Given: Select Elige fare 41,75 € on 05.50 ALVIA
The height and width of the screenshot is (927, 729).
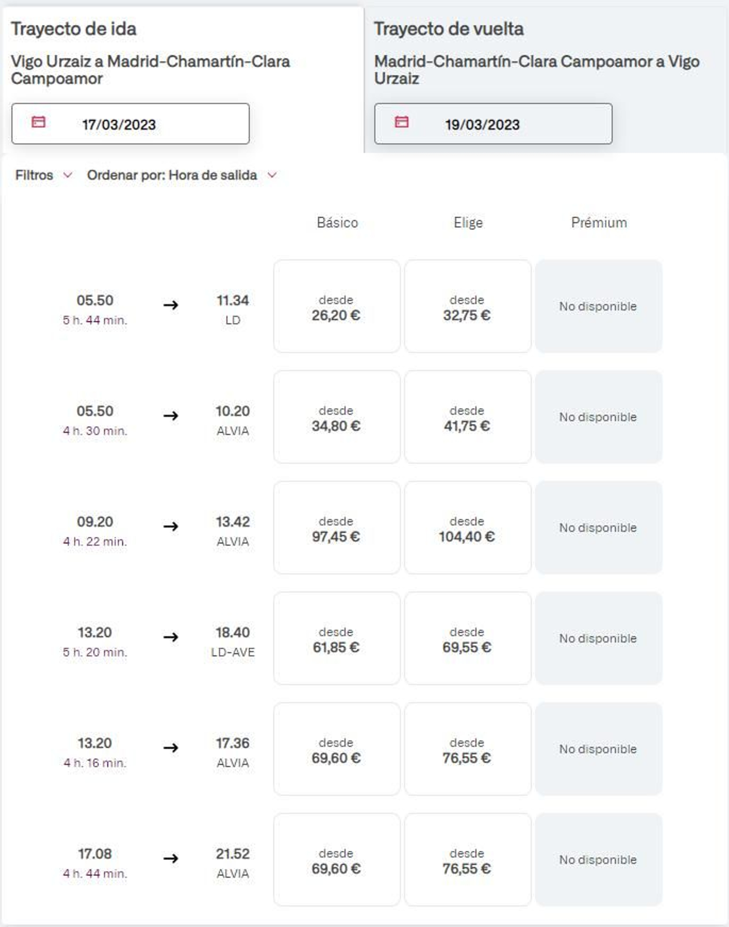Looking at the screenshot, I should tap(467, 417).
